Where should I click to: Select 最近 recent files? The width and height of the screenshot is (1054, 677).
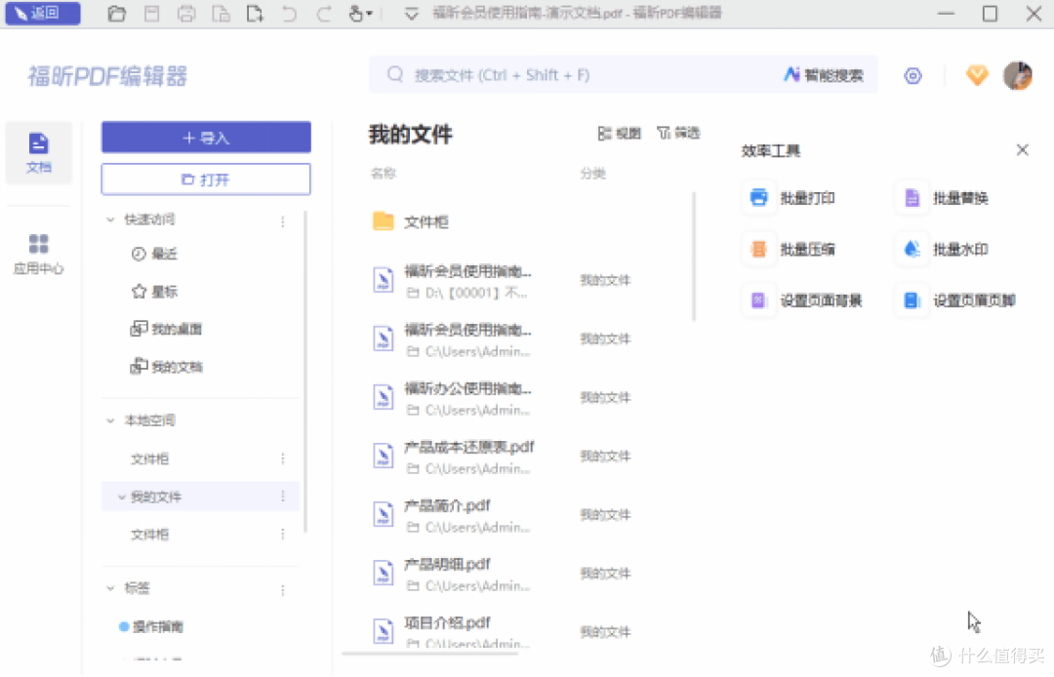point(154,254)
